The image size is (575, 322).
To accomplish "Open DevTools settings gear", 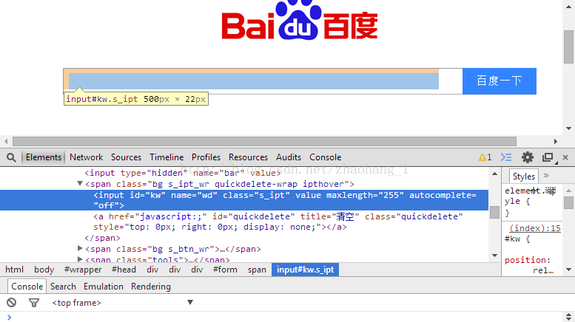I will [x=528, y=157].
